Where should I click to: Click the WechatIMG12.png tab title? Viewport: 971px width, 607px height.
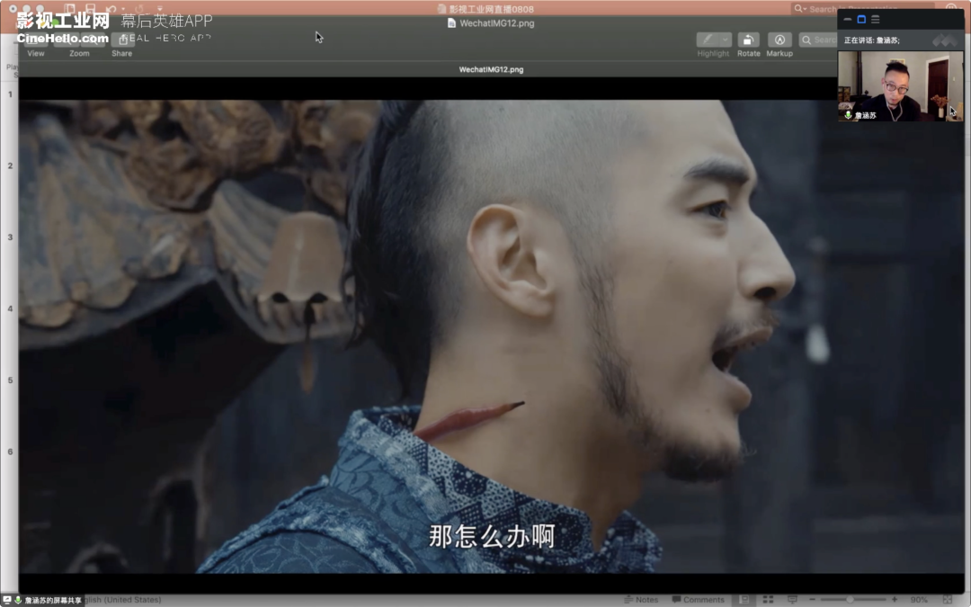coord(491,69)
